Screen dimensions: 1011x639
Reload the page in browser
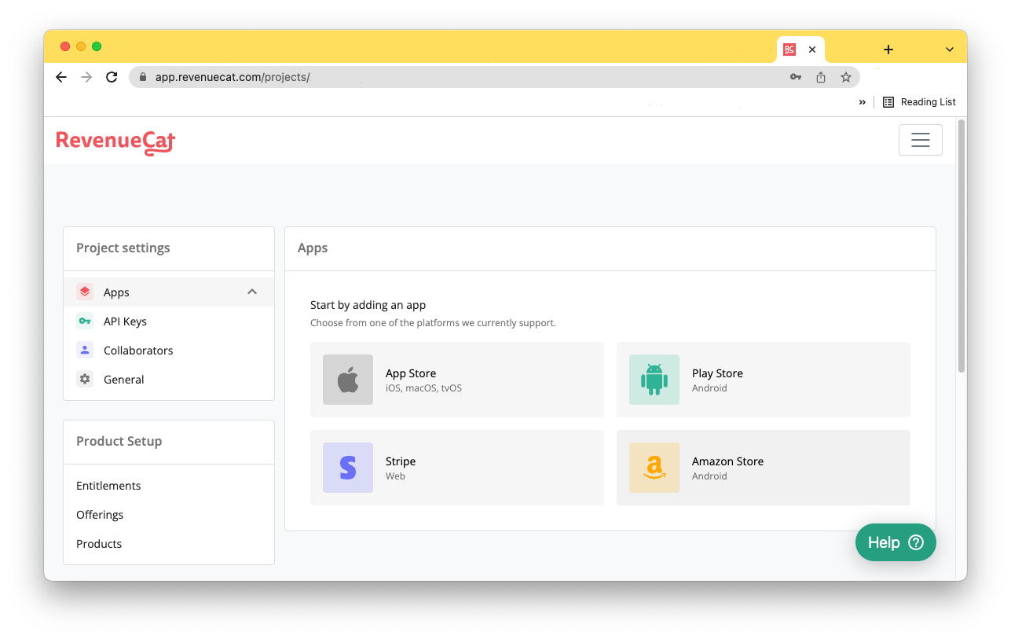[x=112, y=77]
